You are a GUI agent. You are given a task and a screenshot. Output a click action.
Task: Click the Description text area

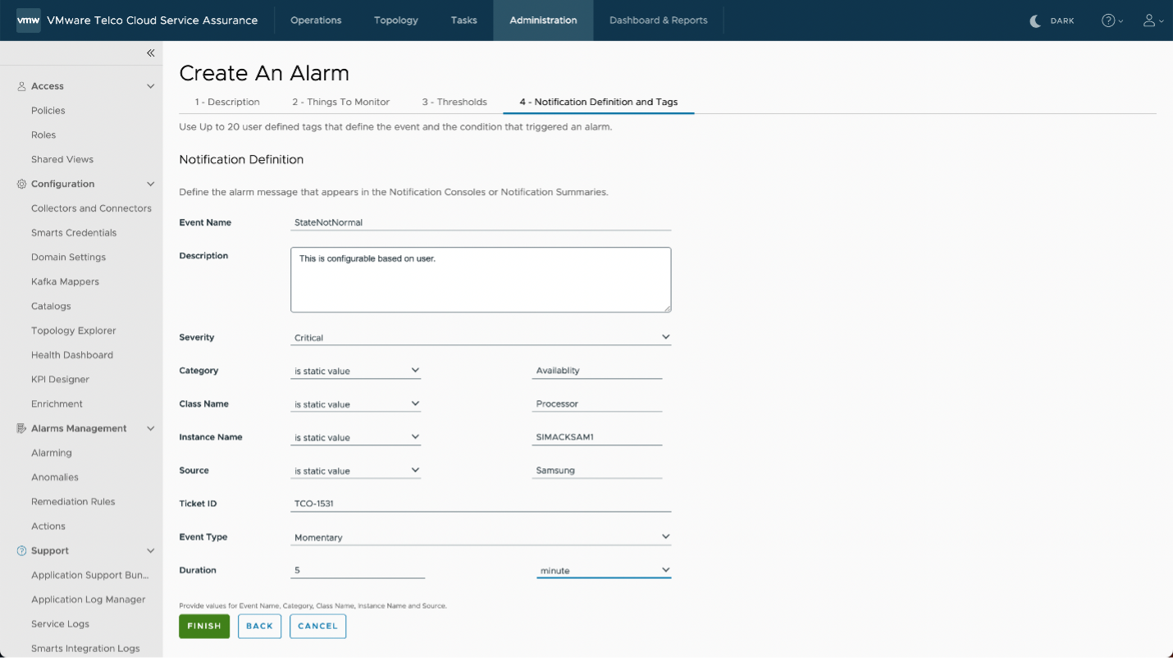point(481,280)
